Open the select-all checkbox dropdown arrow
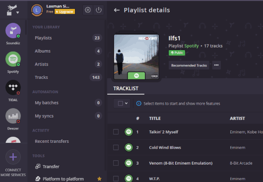The image size is (263, 182). pos(127,103)
